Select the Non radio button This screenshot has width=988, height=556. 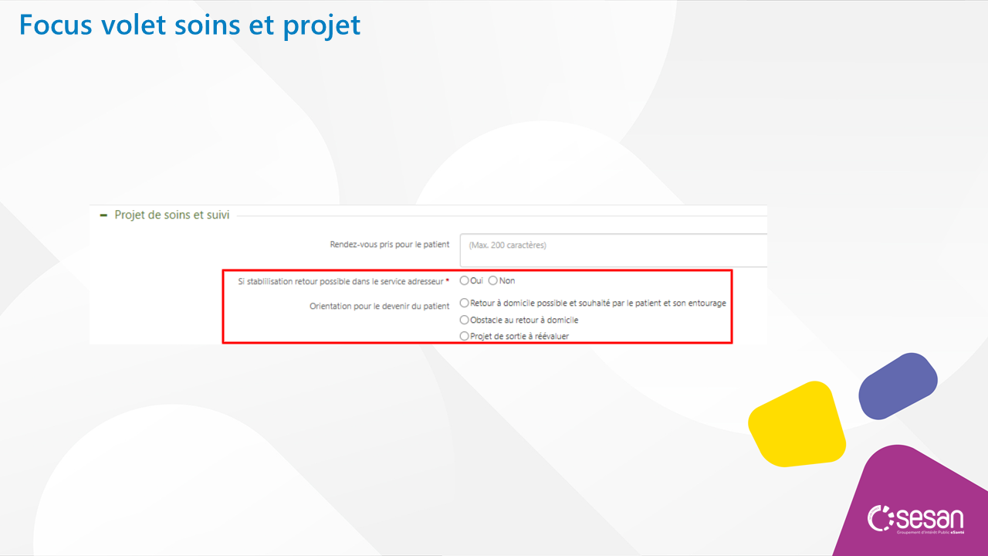[x=493, y=280]
